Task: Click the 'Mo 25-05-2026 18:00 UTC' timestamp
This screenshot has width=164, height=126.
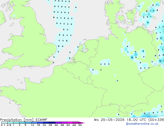Action: tap(120, 120)
